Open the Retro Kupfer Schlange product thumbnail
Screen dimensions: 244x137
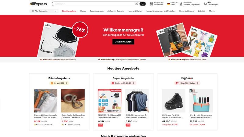point(73,101)
